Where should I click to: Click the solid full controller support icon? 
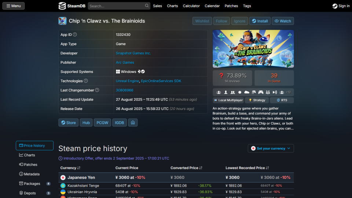point(261,92)
